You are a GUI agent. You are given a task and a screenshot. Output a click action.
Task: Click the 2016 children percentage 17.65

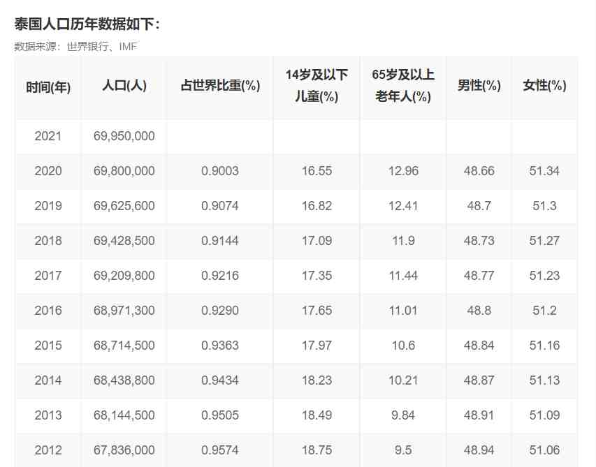317,311
